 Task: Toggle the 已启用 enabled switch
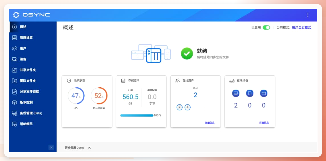[266, 27]
